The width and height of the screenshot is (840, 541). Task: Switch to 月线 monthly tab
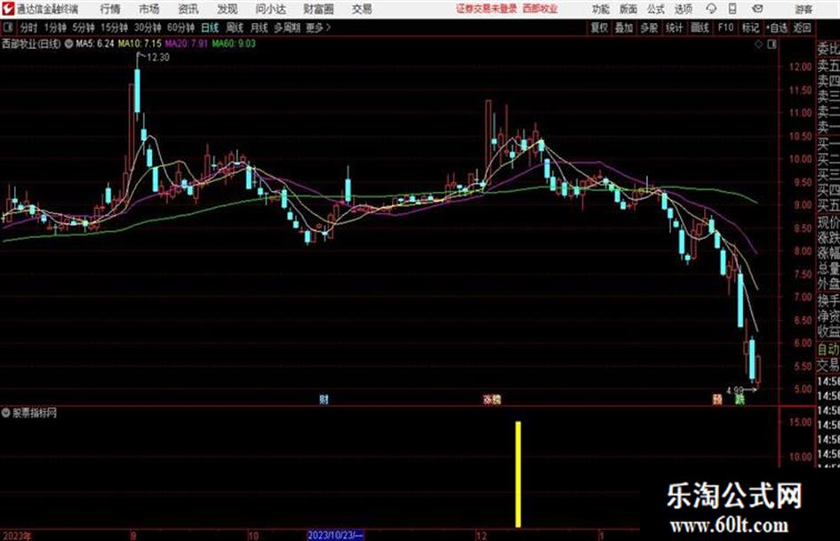[x=260, y=28]
